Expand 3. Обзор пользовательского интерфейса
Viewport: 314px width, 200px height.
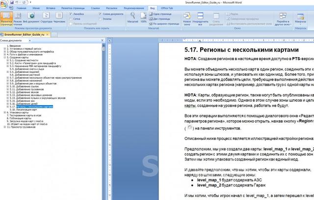[5, 51]
